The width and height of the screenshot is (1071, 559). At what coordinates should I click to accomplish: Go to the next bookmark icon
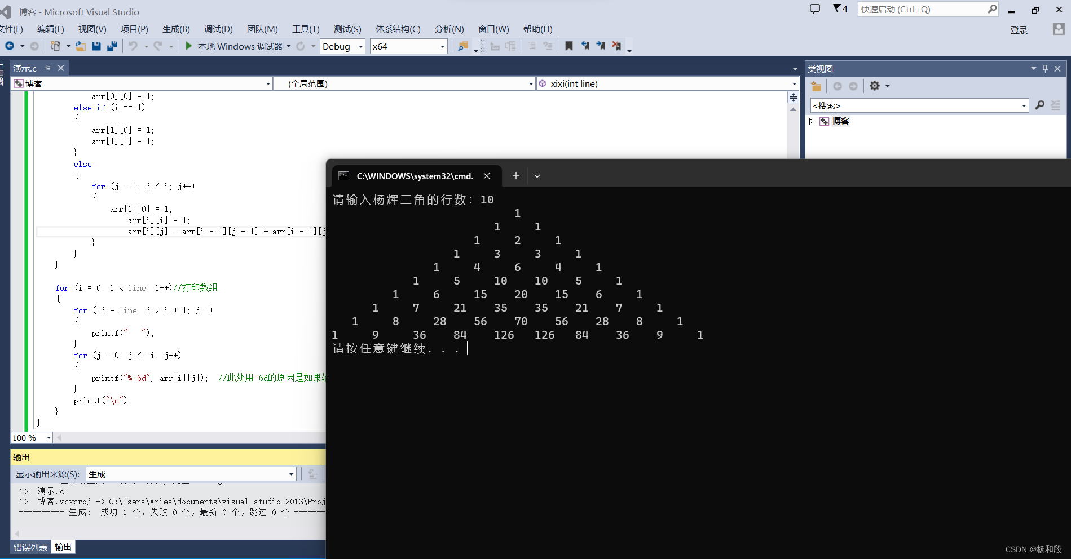point(601,46)
